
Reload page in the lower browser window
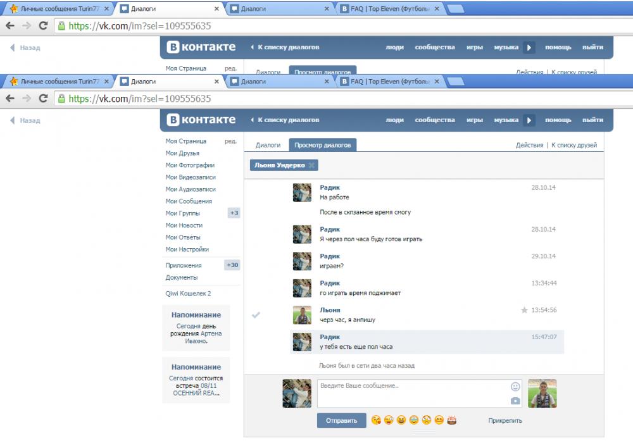[43, 98]
